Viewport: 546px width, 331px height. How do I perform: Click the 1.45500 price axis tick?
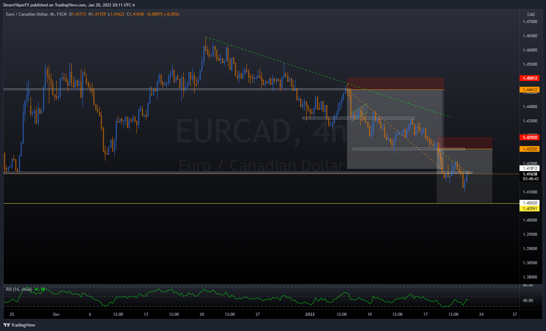tap(530, 64)
